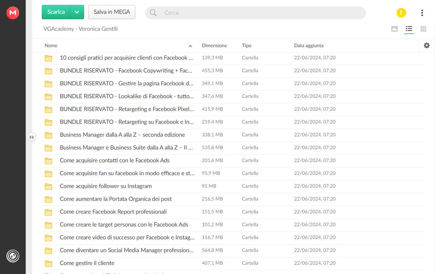Click the search magnifier icon

coord(153,13)
